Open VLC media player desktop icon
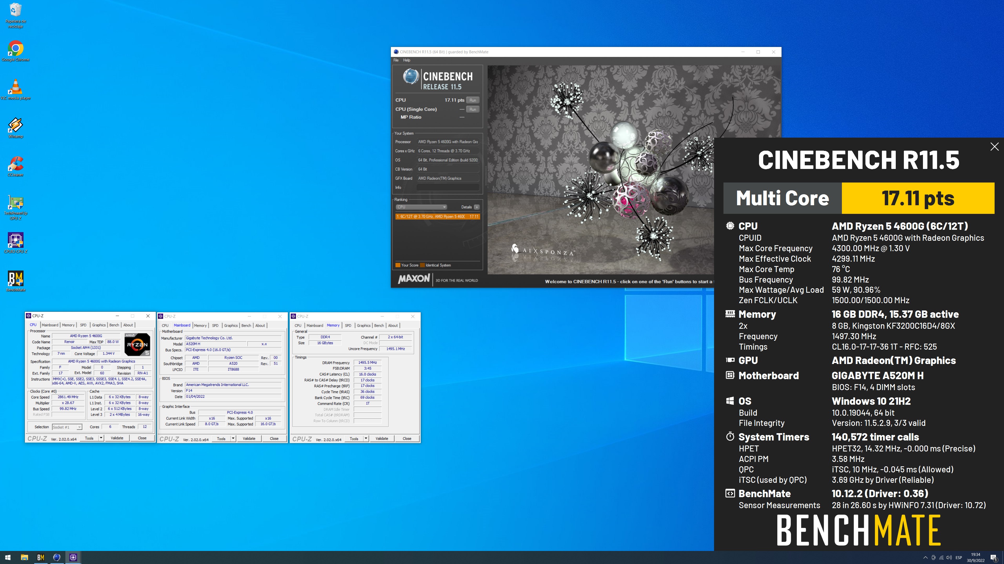 tap(16, 90)
